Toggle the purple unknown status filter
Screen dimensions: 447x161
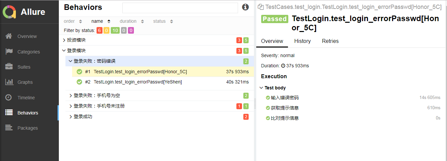tap(131, 31)
